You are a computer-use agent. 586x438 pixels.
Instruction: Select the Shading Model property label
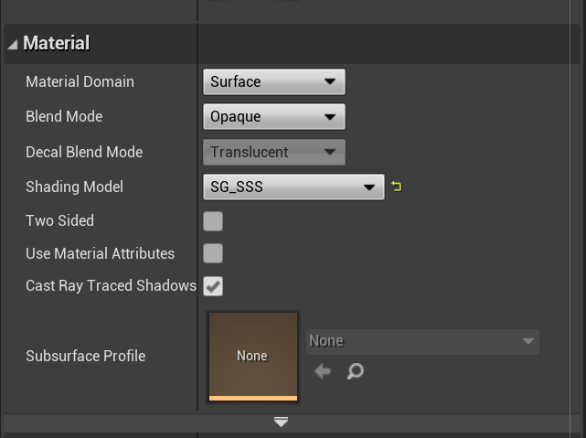[x=74, y=187]
